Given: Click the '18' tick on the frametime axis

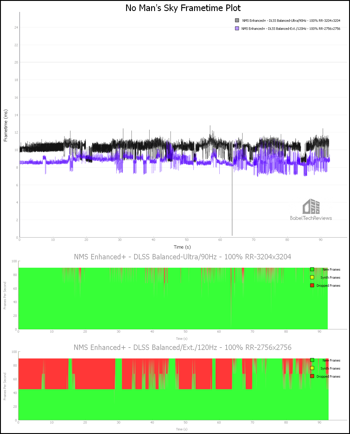Looking at the screenshot, I should (16, 80).
